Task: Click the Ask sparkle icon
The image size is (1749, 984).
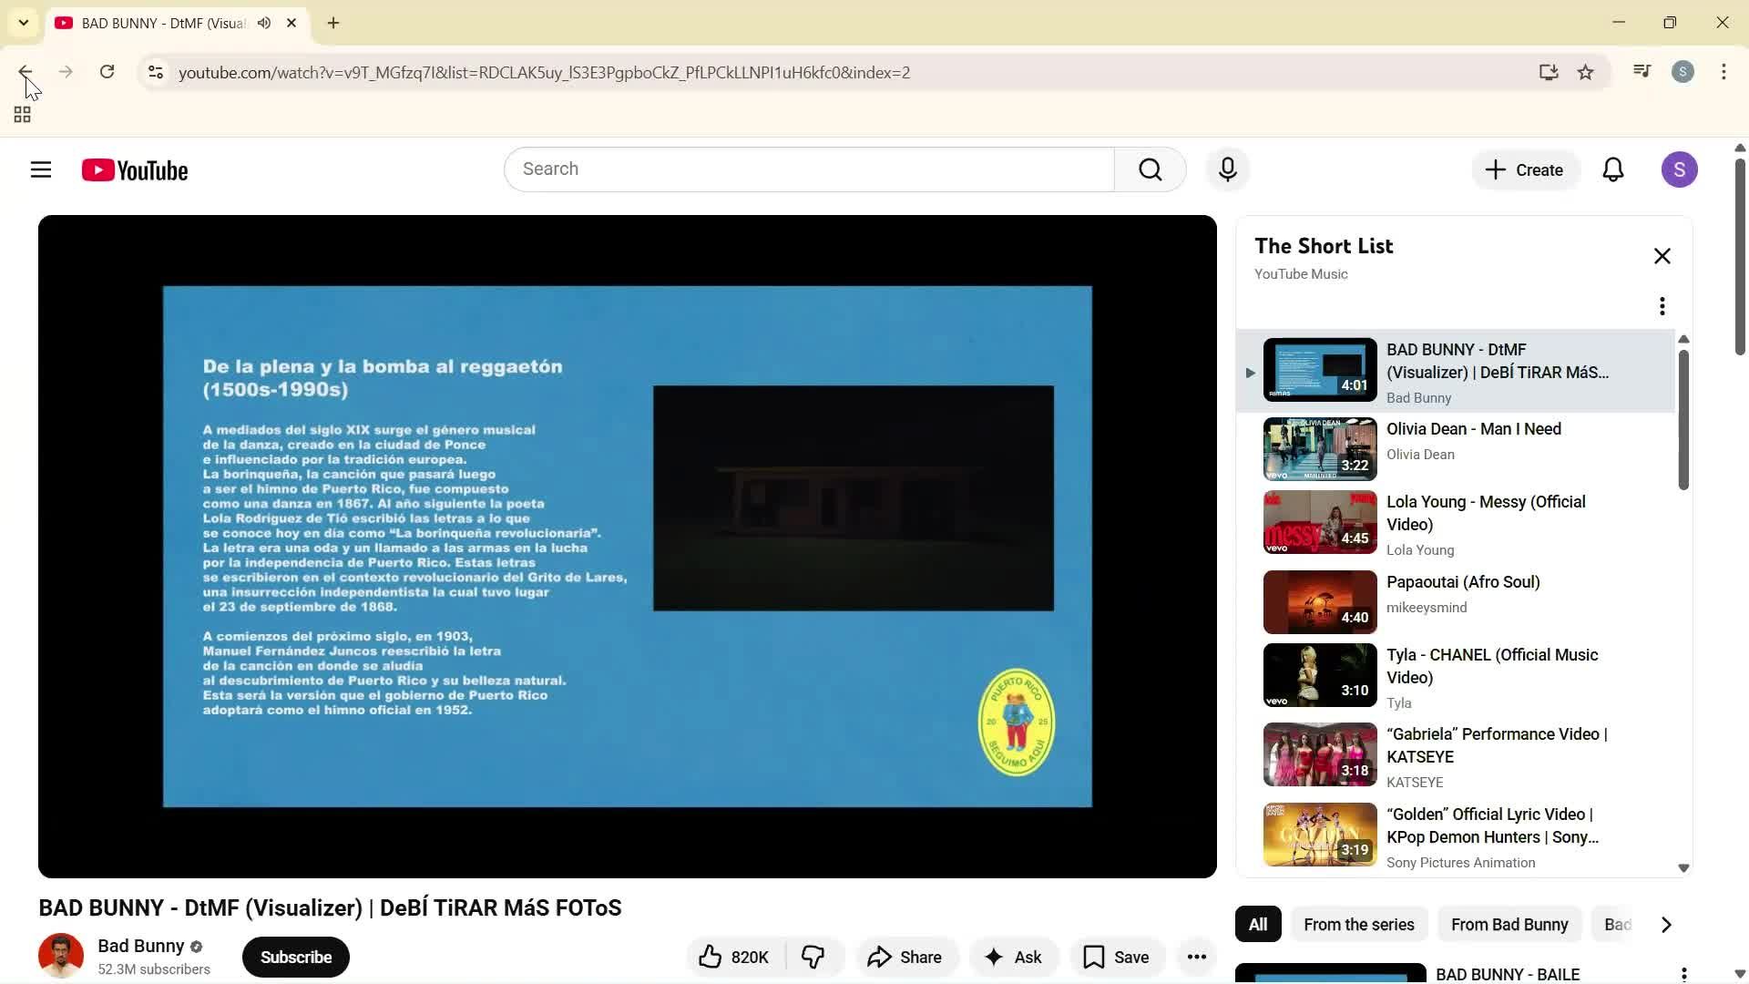Action: (x=993, y=957)
